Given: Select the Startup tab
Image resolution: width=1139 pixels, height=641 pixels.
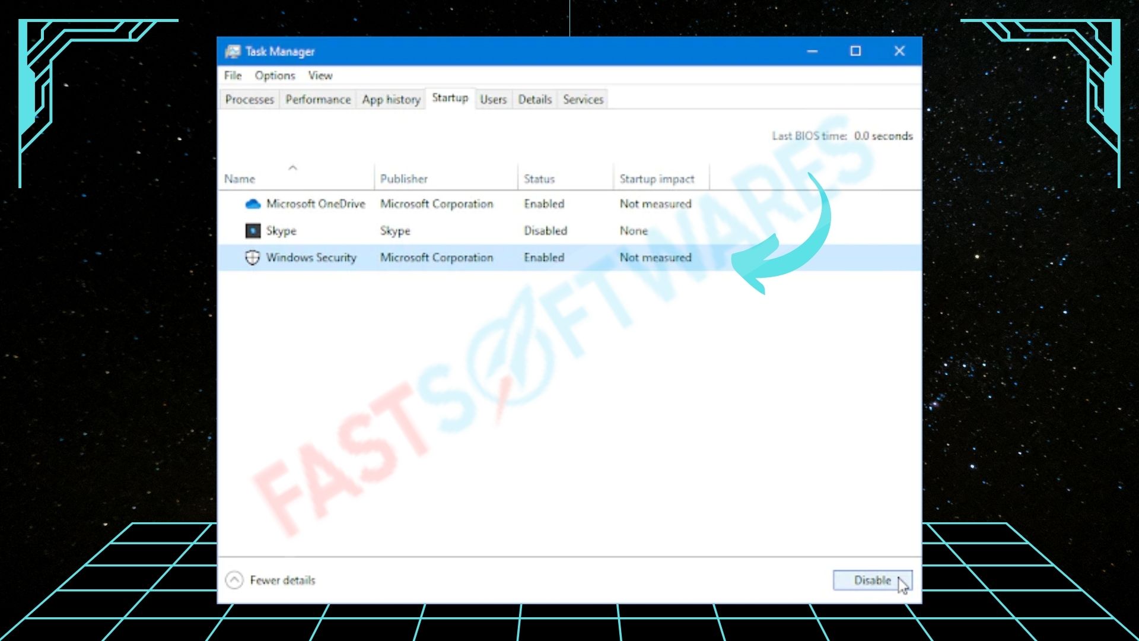Looking at the screenshot, I should (450, 98).
